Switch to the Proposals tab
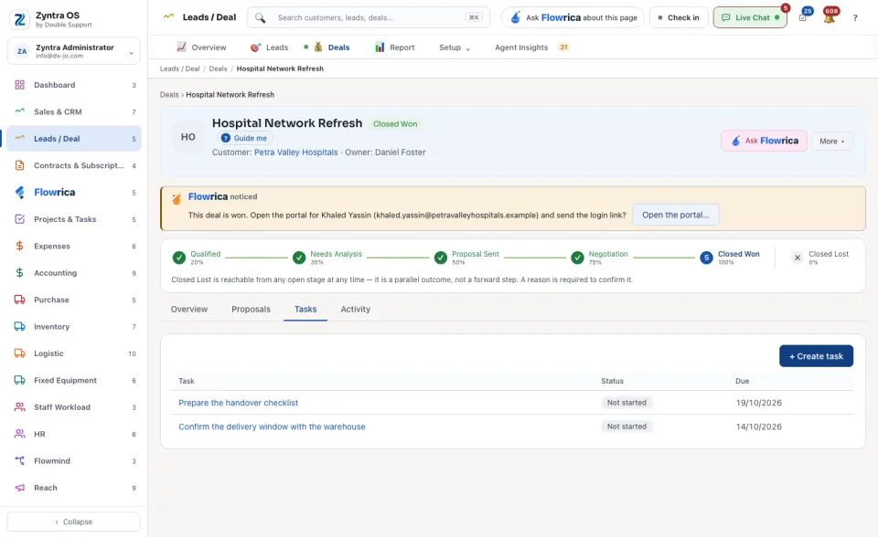 tap(251, 310)
